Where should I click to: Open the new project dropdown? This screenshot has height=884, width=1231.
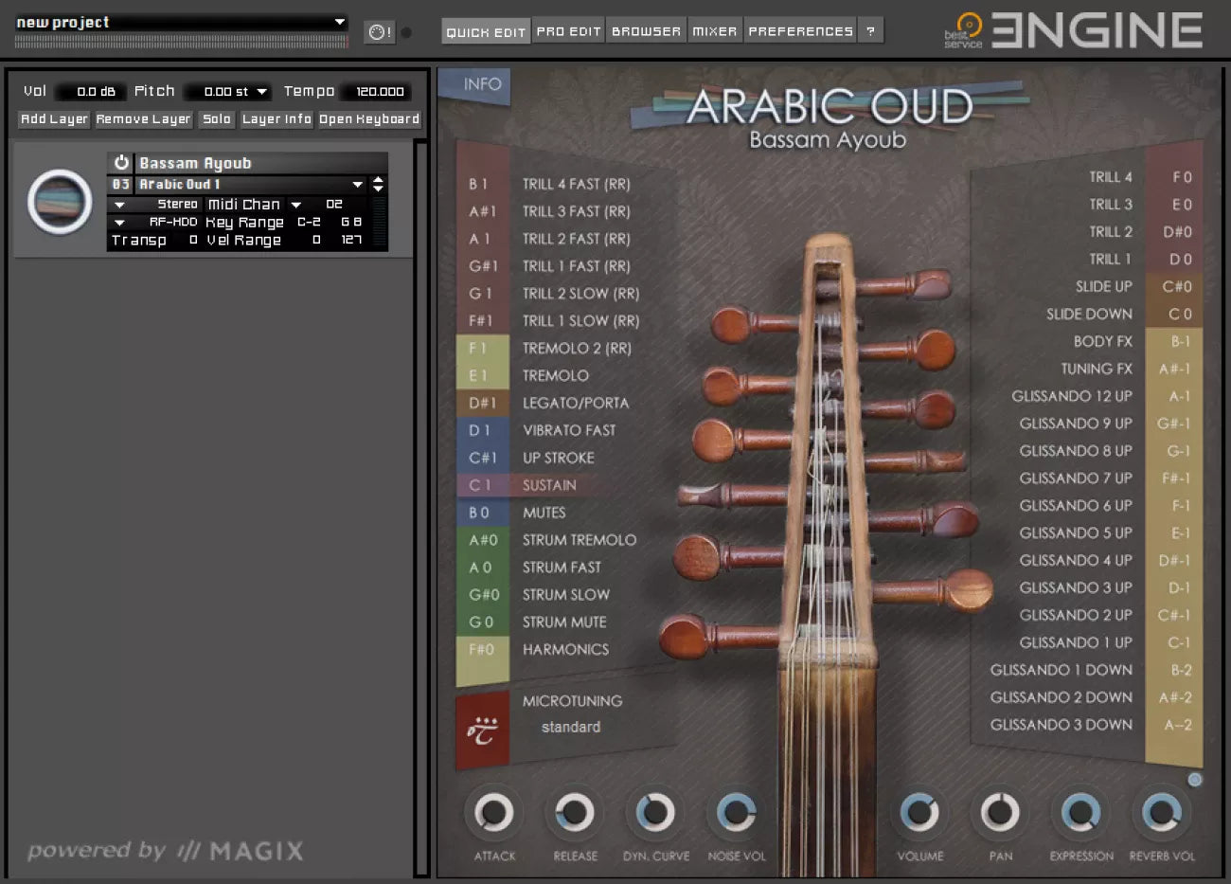[340, 22]
